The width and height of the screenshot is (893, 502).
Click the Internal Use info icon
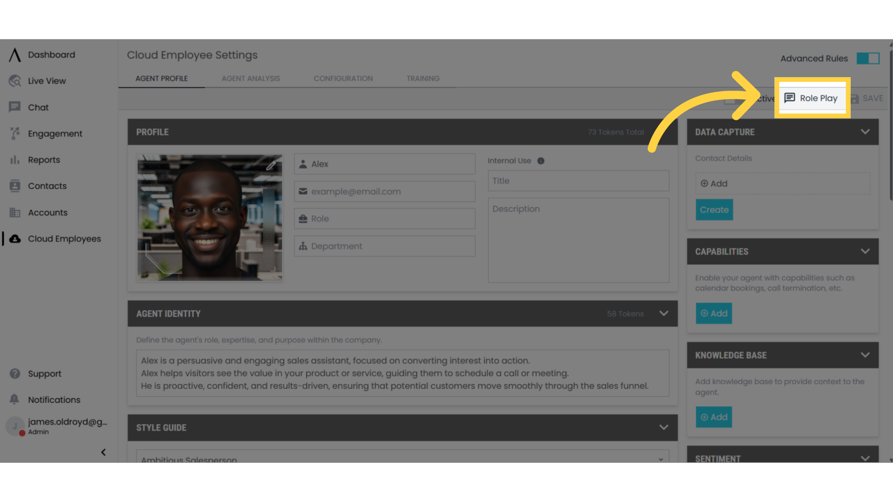click(x=540, y=161)
